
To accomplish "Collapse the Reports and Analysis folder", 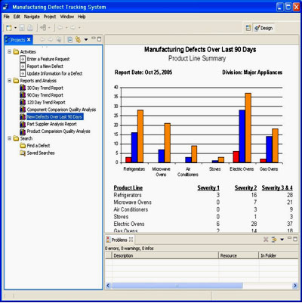I will [10, 81].
